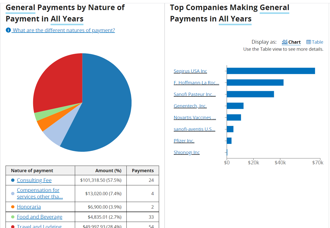Click the Pfizer Inc. bar
Screen dimensions: 330x228
229,141
